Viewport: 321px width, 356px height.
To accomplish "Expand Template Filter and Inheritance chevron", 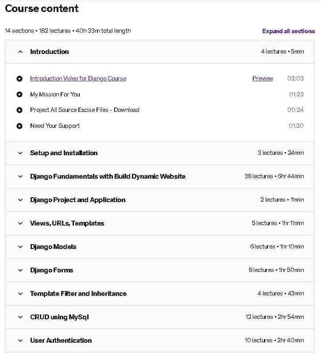I will pyautogui.click(x=20, y=294).
